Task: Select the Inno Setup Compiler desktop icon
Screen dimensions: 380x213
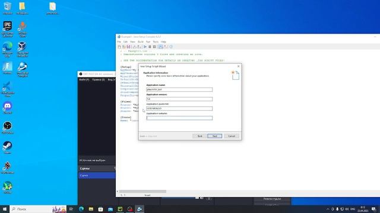Action: click(23, 69)
